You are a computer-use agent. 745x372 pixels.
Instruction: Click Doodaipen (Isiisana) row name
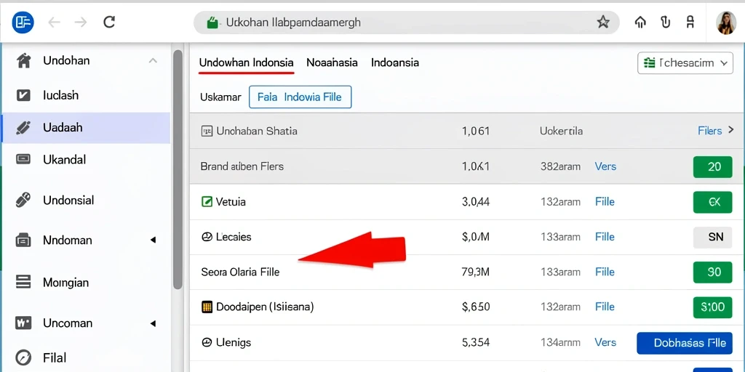[x=265, y=307]
